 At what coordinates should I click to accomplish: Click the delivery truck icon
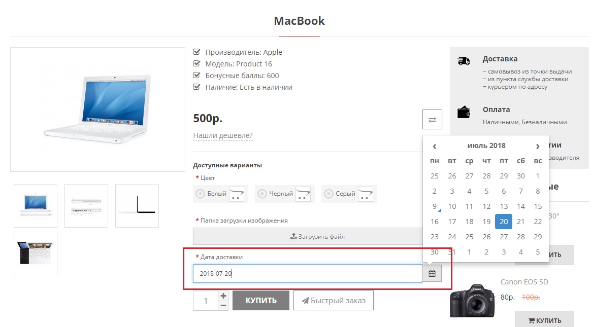coord(464,61)
